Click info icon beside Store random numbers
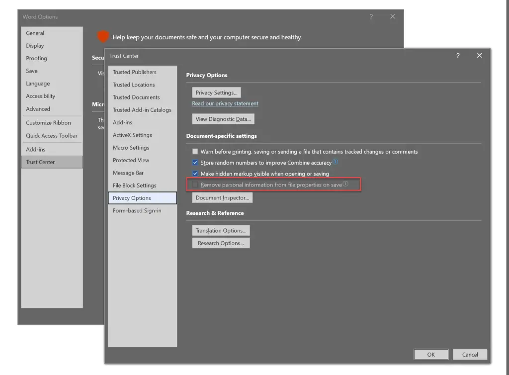The height and width of the screenshot is (375, 509). click(336, 162)
